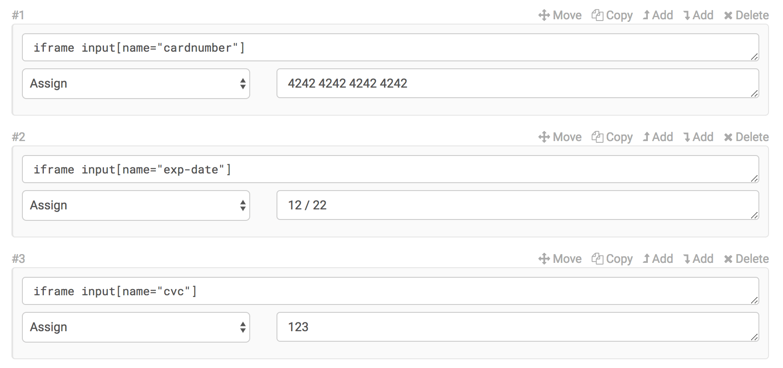Click the Copy icon for rule #1
783x368 pixels.
pyautogui.click(x=597, y=15)
